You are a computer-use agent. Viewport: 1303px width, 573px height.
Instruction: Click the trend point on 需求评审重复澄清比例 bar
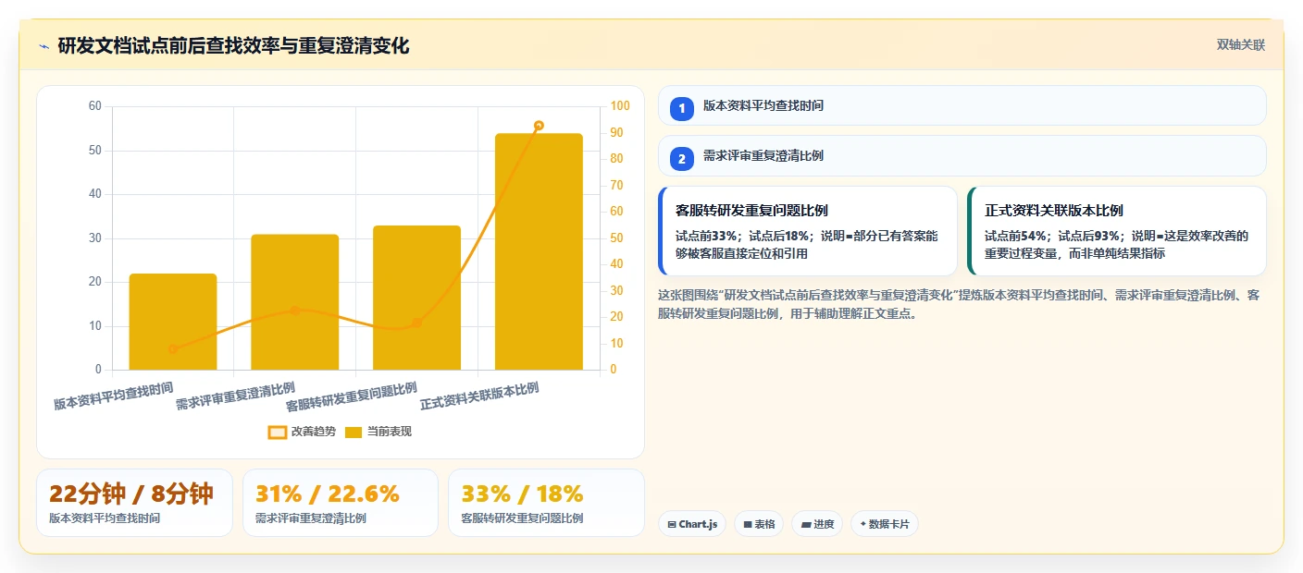click(x=295, y=311)
